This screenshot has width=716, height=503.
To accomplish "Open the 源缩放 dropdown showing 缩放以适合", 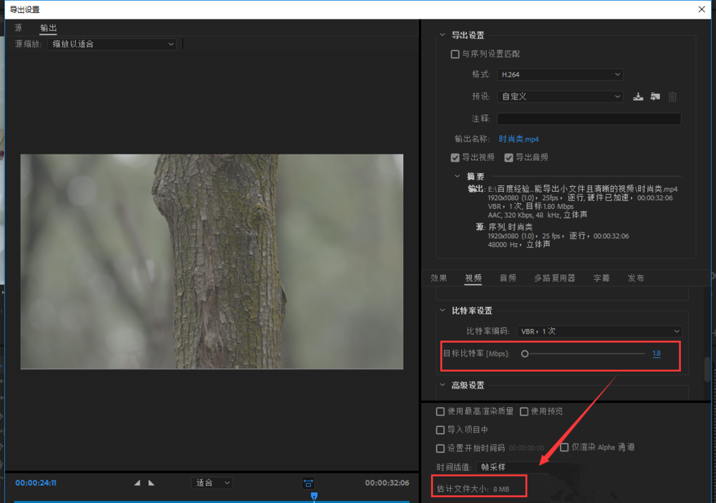I will (x=111, y=44).
